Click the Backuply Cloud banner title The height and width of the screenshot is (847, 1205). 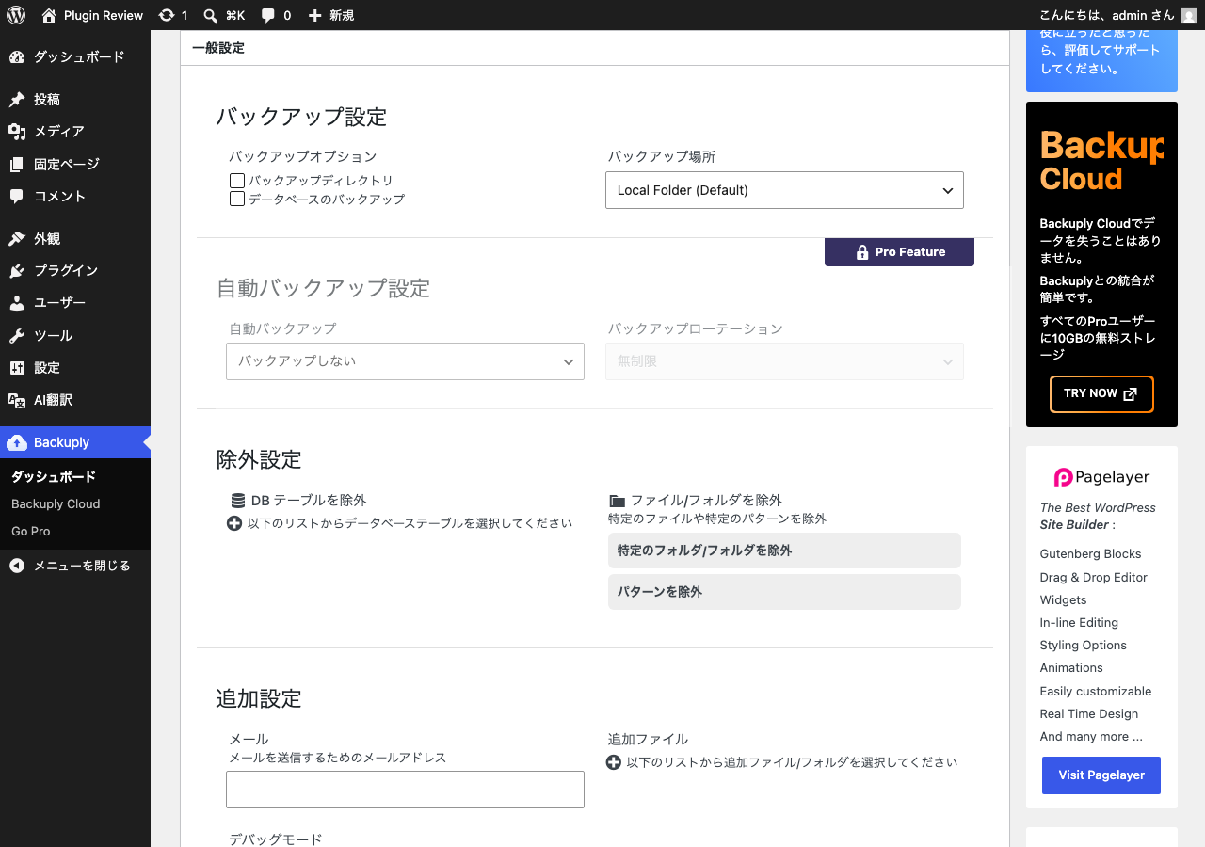click(1101, 162)
